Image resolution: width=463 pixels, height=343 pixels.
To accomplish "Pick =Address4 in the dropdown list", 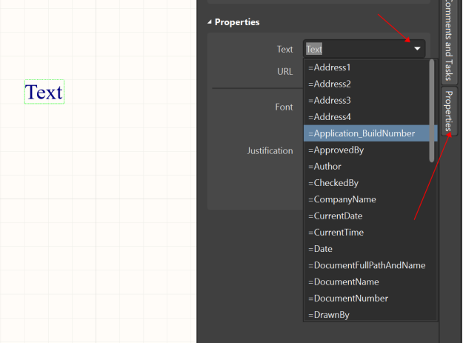I will tap(330, 117).
